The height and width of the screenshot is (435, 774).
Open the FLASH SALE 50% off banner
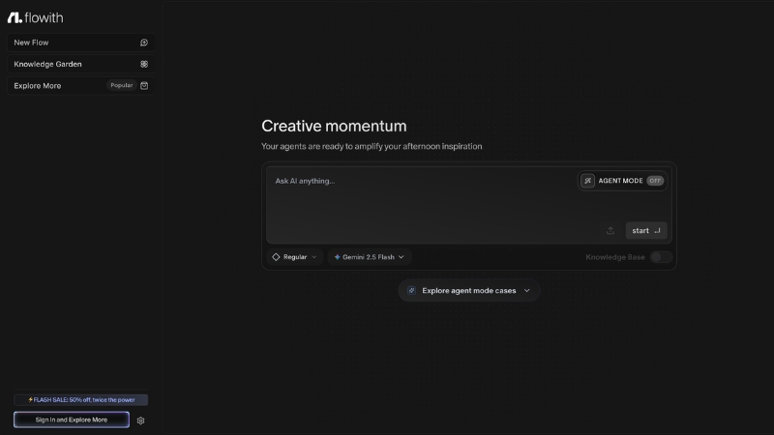coord(81,399)
